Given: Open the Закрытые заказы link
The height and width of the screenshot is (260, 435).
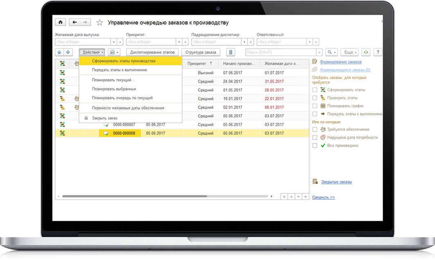Looking at the screenshot, I should (x=336, y=182).
